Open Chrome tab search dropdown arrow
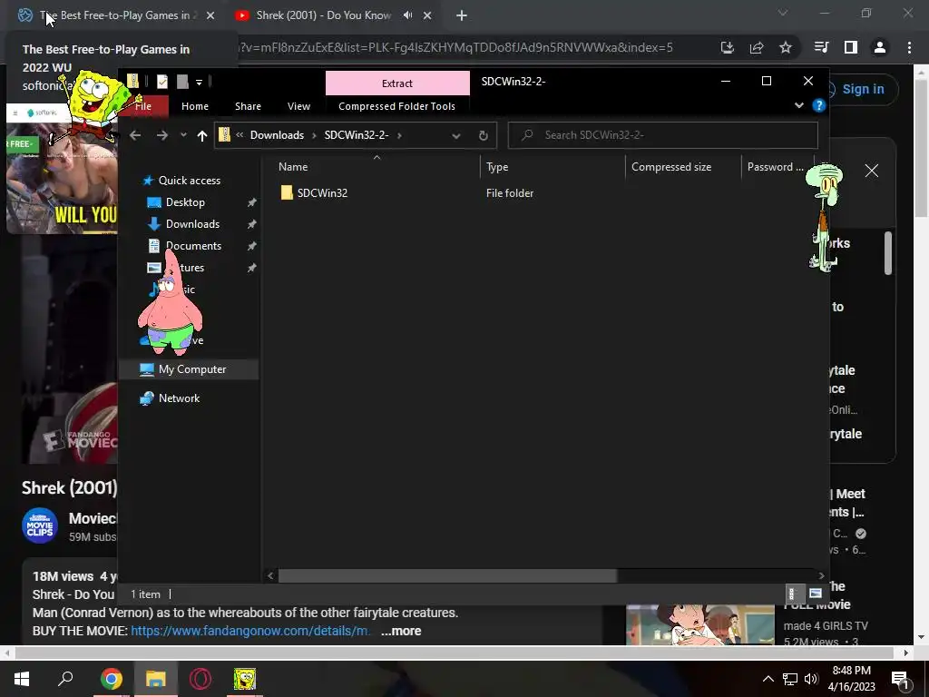 (x=783, y=13)
